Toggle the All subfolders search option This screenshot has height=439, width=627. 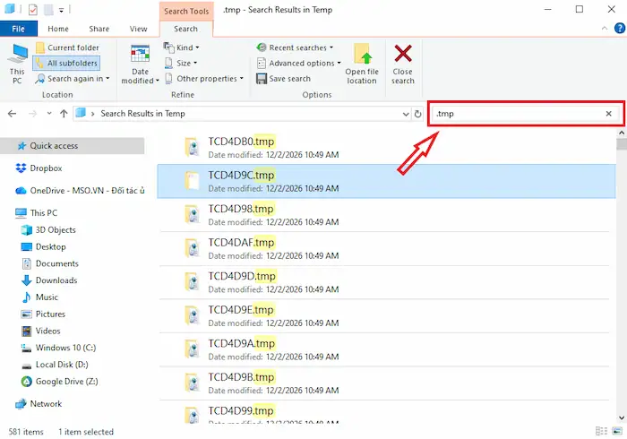pos(66,63)
